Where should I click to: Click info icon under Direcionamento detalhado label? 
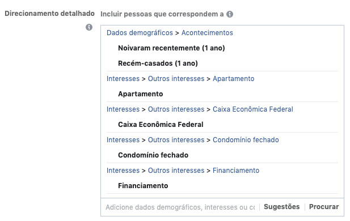pos(89,27)
